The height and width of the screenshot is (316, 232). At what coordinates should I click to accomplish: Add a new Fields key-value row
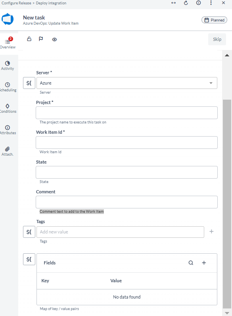coord(204,263)
